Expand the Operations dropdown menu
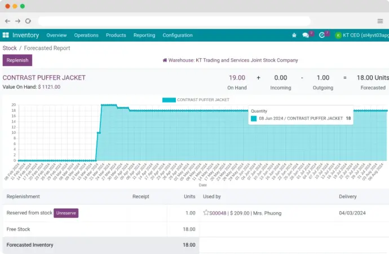Viewport: 389px width, 254px height. tap(86, 35)
